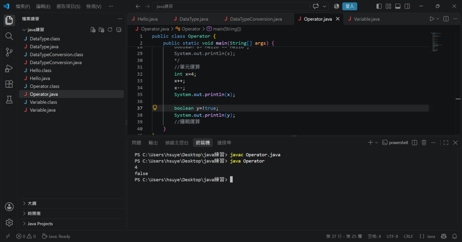Click the 登入 sign-in button
Viewport: 462px width, 242px height.
coord(350,6)
